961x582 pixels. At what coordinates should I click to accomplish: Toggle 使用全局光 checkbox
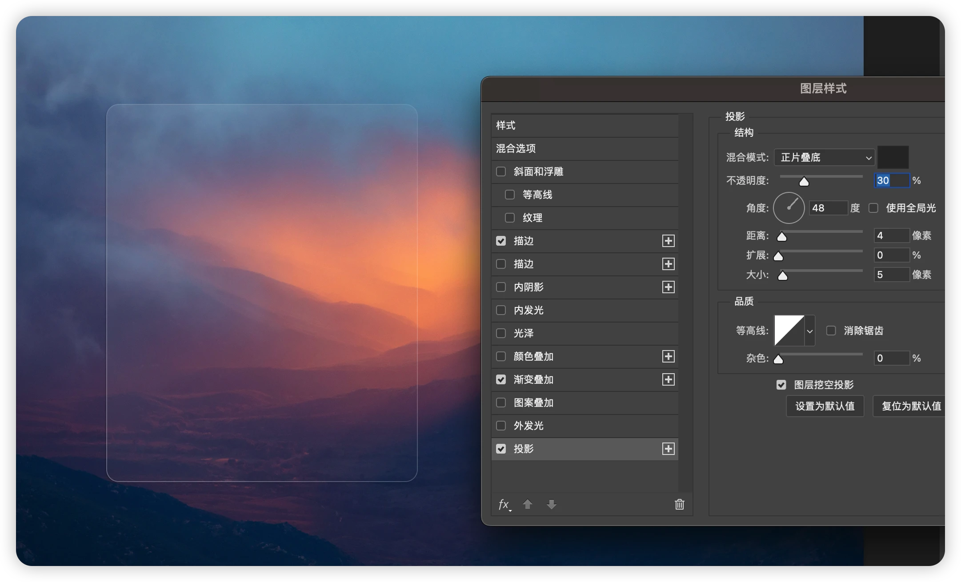873,208
